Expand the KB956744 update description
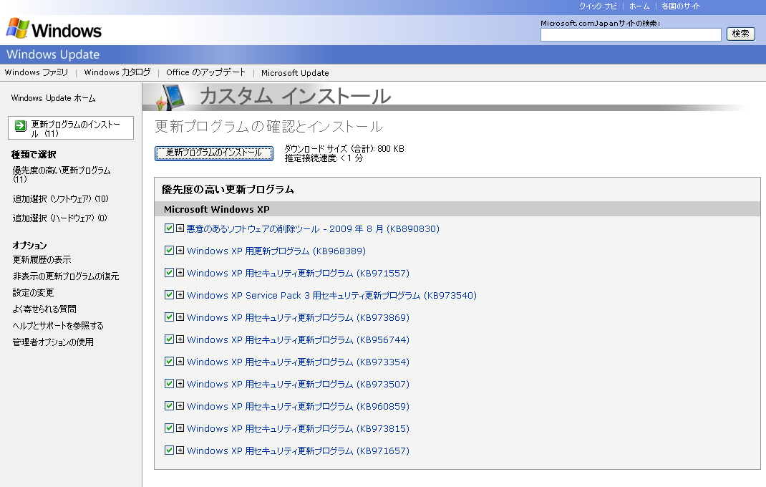The width and height of the screenshot is (766, 487). pyautogui.click(x=180, y=339)
